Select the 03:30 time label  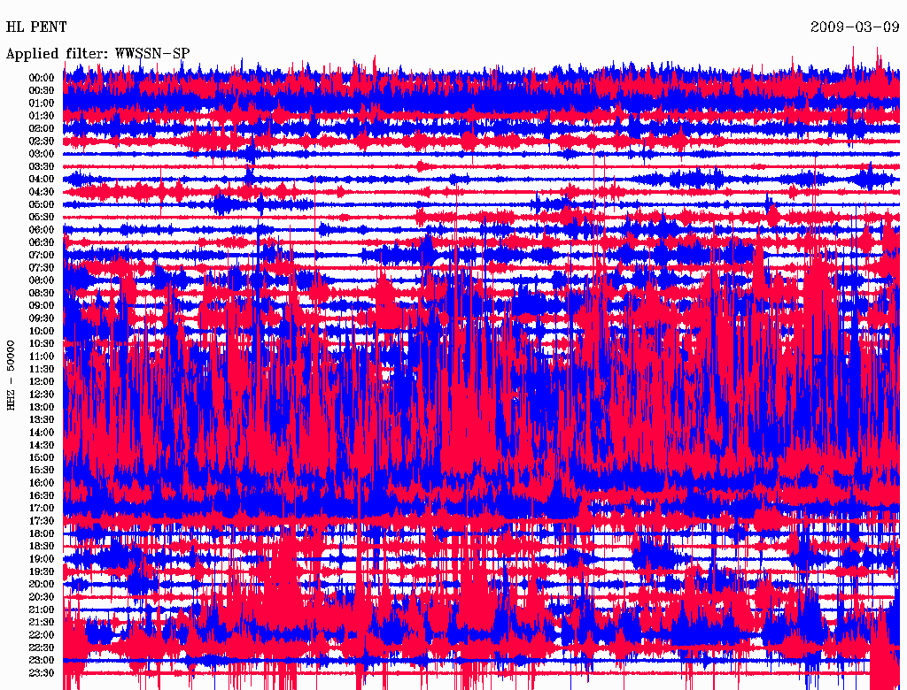[x=42, y=167]
